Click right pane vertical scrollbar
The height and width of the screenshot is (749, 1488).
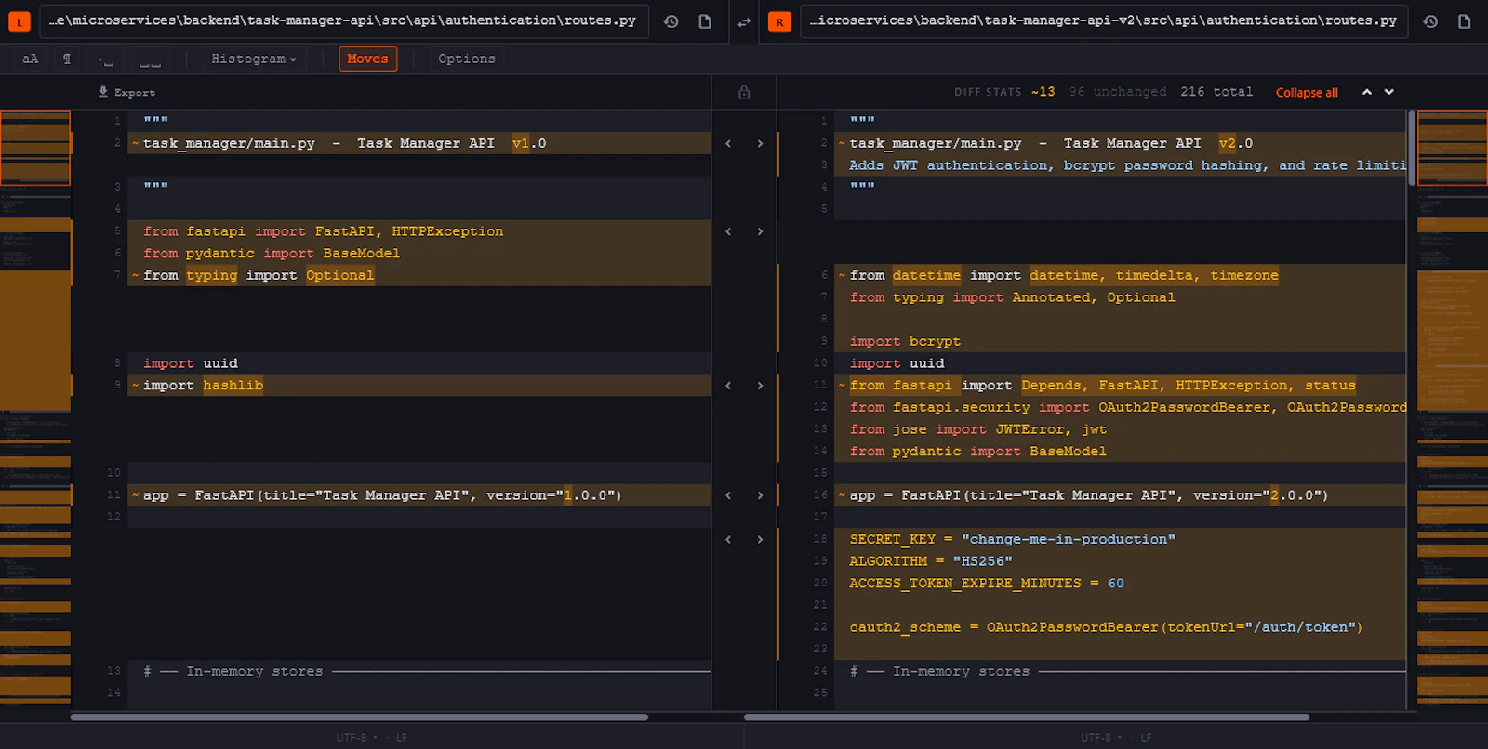[1411, 148]
